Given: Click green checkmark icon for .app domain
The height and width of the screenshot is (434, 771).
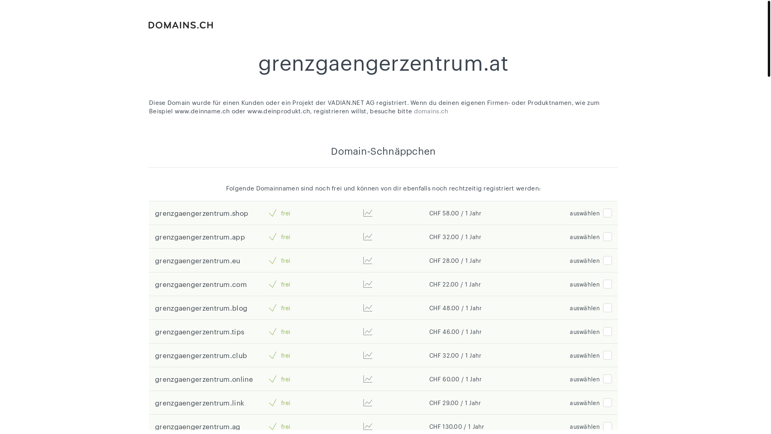Looking at the screenshot, I should [273, 237].
